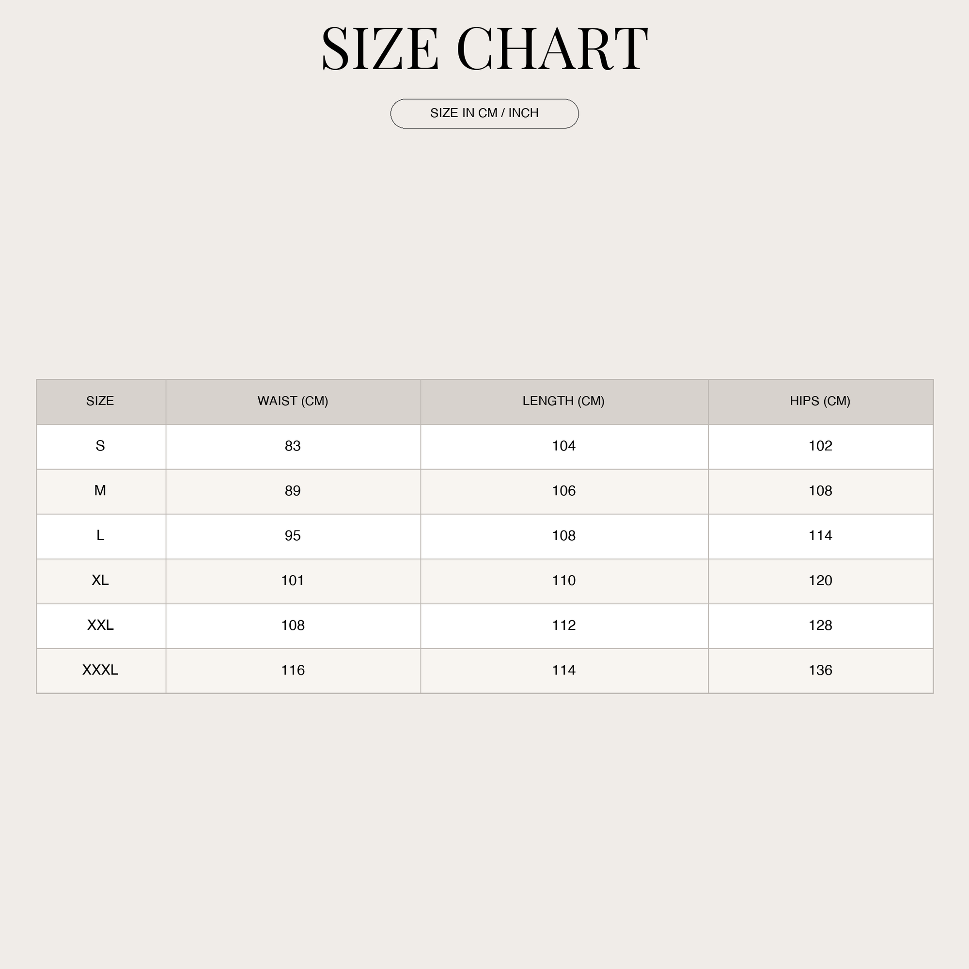Viewport: 969px width, 969px height.
Task: Click the M size row label
Action: tap(100, 490)
